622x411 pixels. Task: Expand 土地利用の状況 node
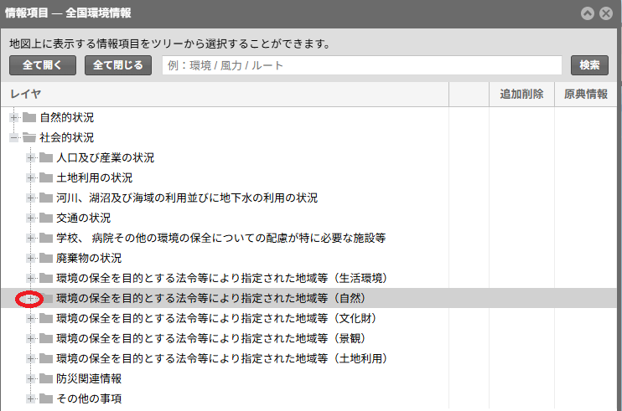point(30,177)
